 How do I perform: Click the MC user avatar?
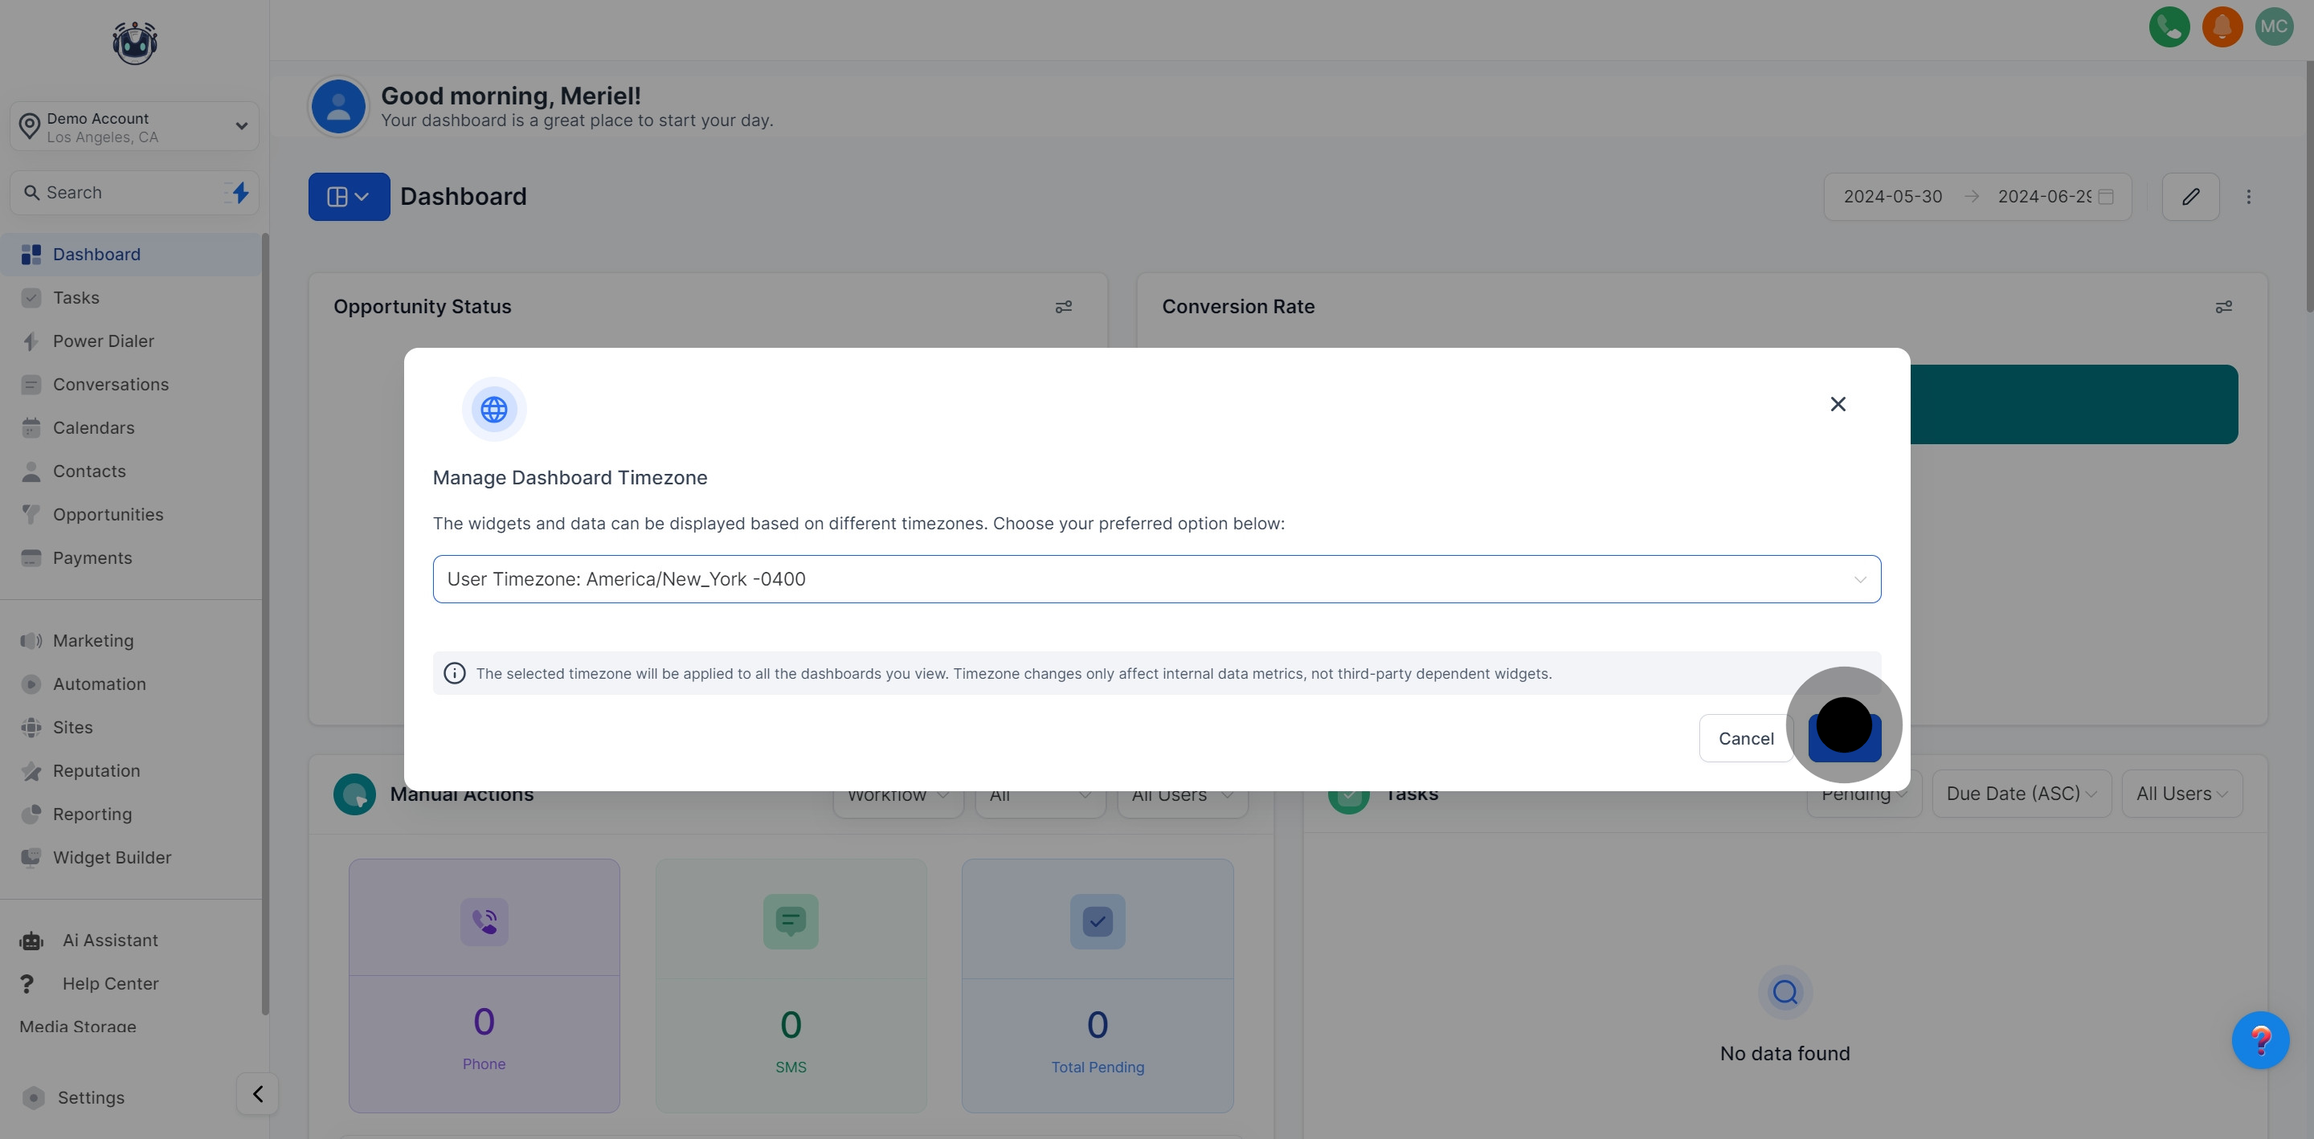2274,27
